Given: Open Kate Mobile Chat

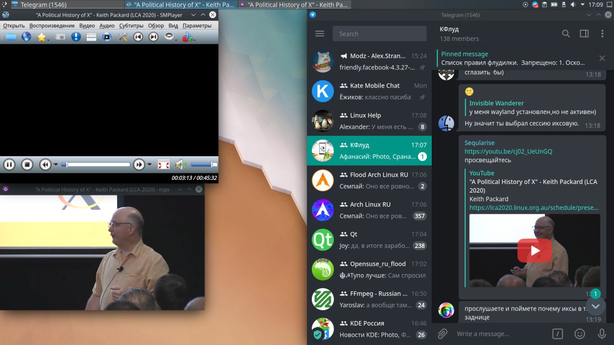Looking at the screenshot, I should 369,91.
